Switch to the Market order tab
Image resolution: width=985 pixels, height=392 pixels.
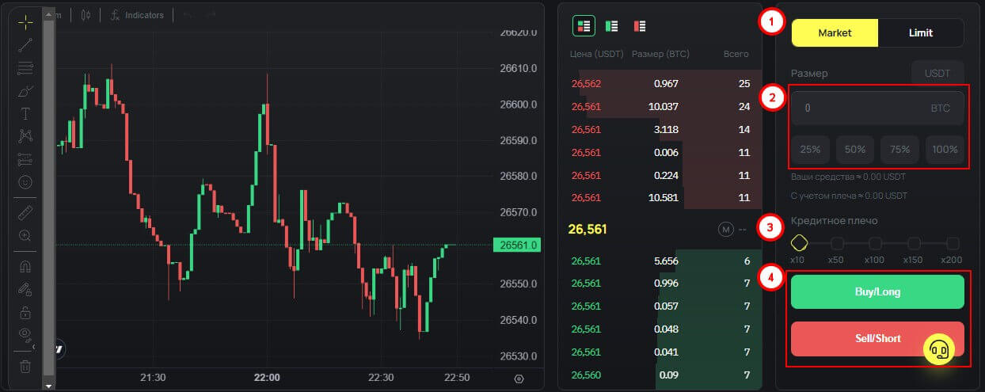(835, 33)
